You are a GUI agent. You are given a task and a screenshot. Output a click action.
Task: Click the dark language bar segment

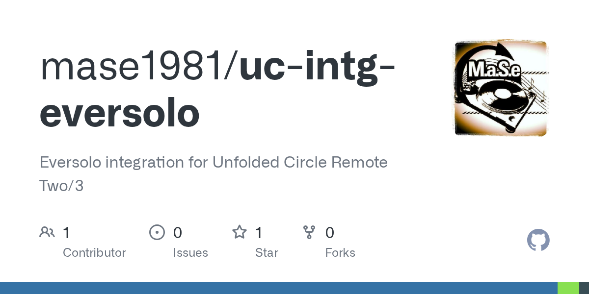pos(584,288)
